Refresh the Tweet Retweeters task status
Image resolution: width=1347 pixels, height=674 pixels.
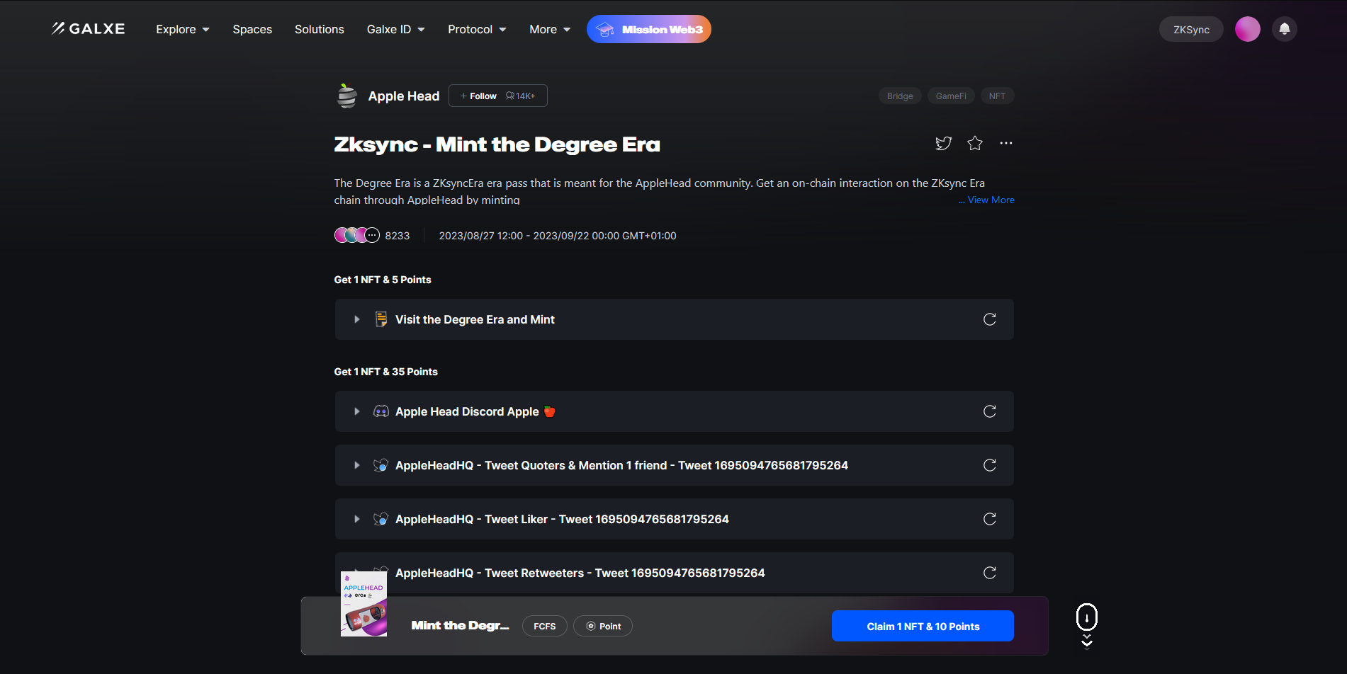989,573
